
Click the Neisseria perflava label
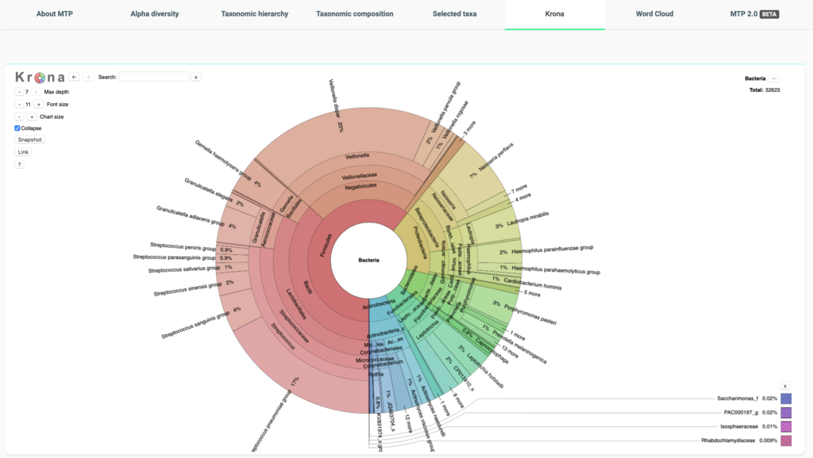(x=496, y=158)
